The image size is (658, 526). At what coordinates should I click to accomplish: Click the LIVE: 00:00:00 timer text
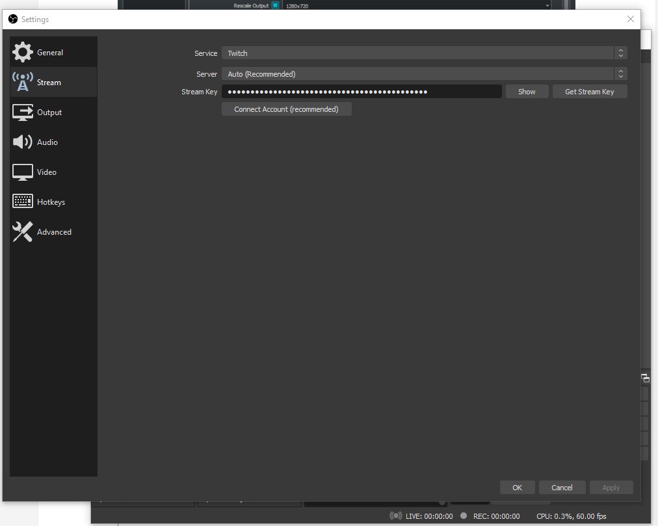tap(429, 516)
